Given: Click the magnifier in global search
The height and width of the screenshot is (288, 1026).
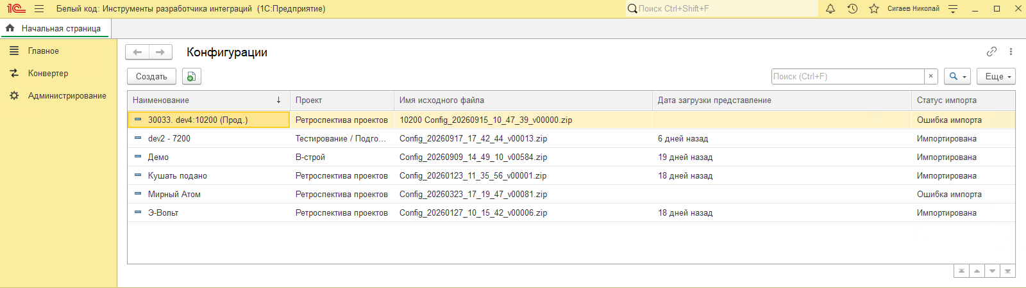Looking at the screenshot, I should point(632,9).
